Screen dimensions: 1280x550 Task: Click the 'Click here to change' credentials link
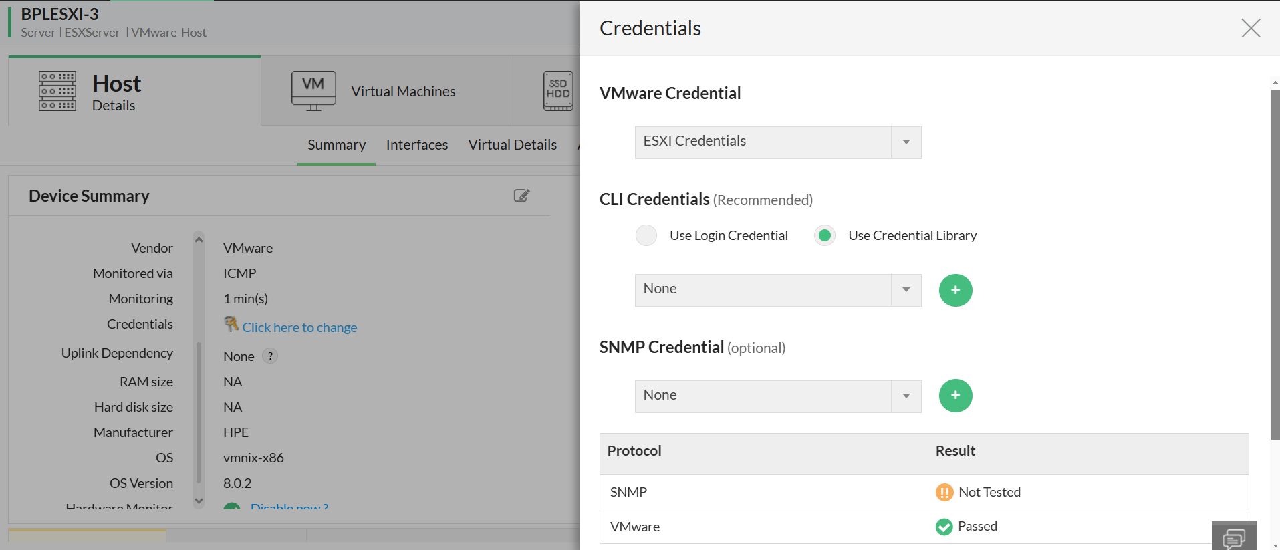299,327
